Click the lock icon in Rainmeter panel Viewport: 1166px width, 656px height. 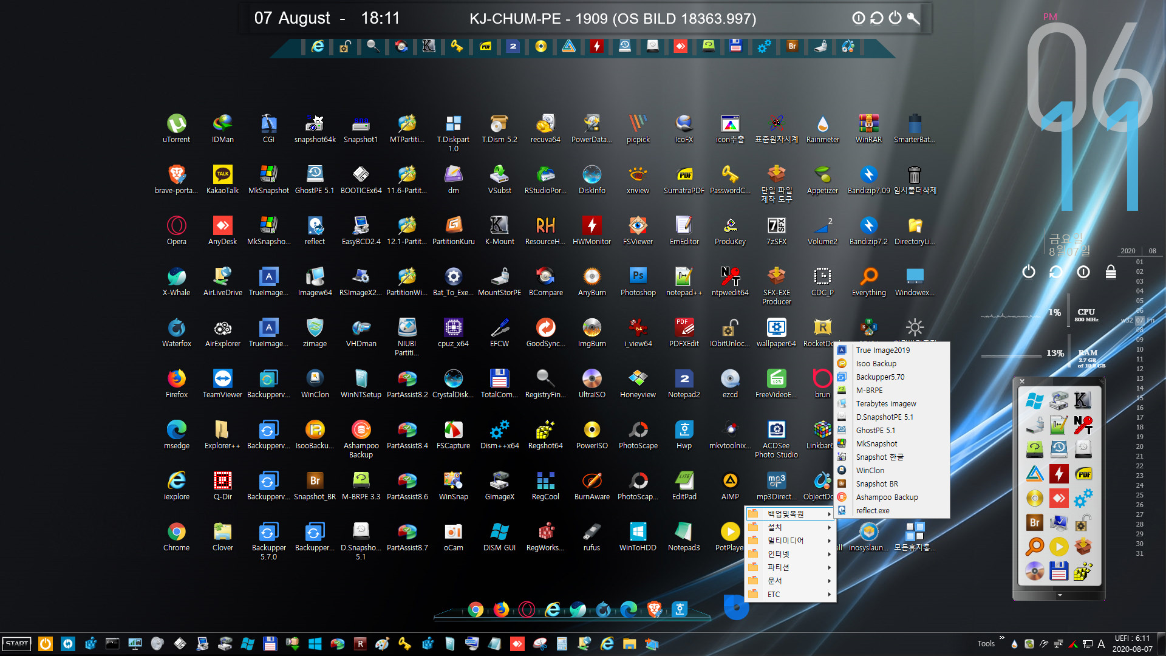1111,272
